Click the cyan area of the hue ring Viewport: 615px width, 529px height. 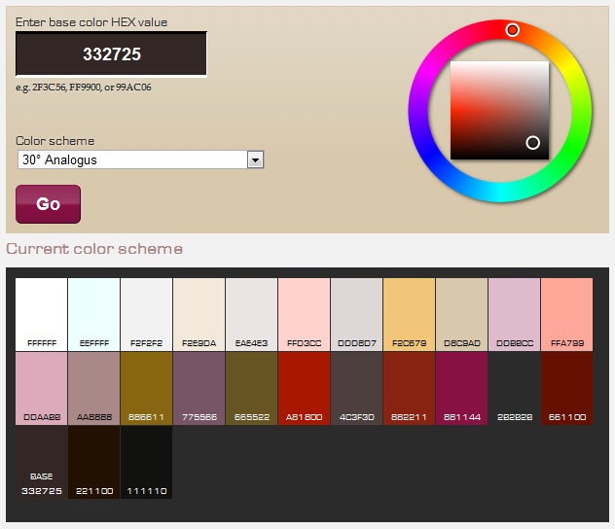pos(500,193)
